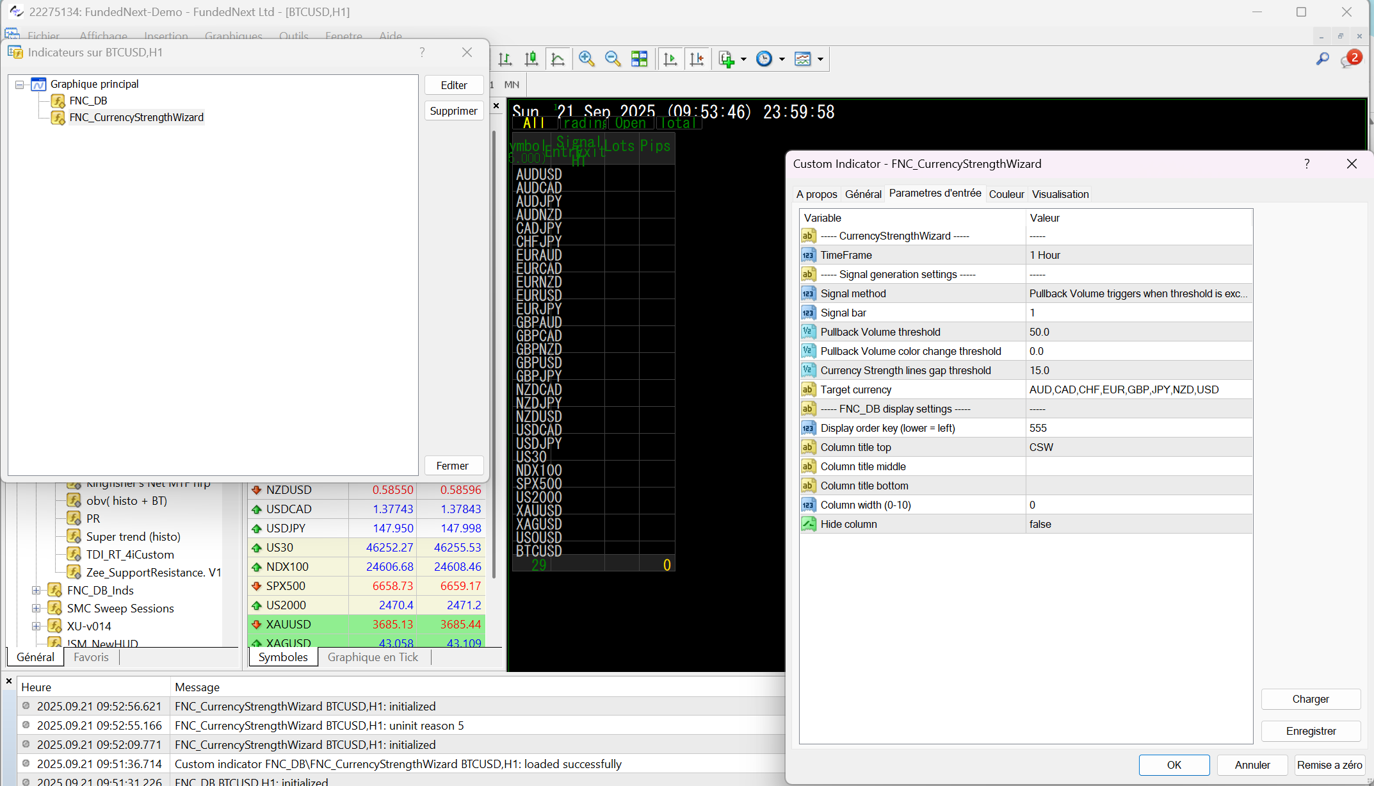This screenshot has width=1374, height=786.
Task: Open the chat notifications icon
Action: pyautogui.click(x=1349, y=60)
